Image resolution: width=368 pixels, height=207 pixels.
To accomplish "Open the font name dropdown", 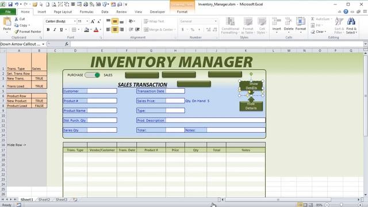I will tap(75, 21).
